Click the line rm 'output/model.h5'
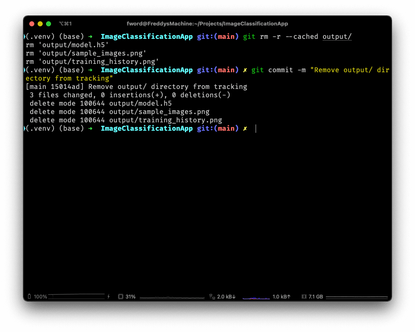 point(67,45)
